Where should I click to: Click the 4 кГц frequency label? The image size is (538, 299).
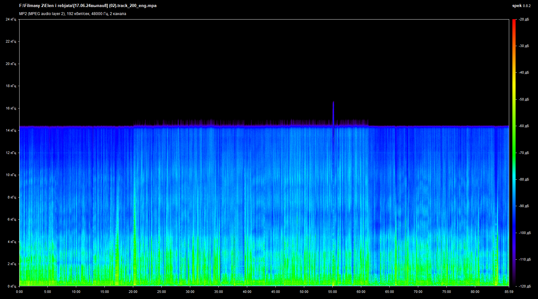[12, 242]
